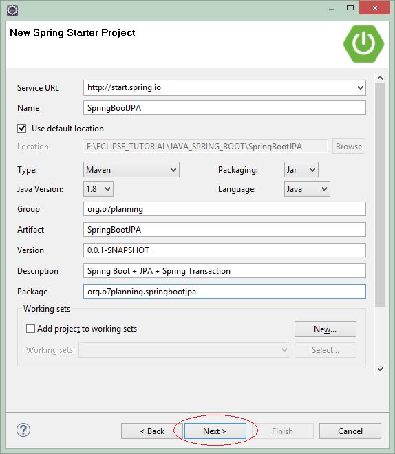This screenshot has width=395, height=454.
Task: Go back with the Back button
Action: tap(152, 431)
